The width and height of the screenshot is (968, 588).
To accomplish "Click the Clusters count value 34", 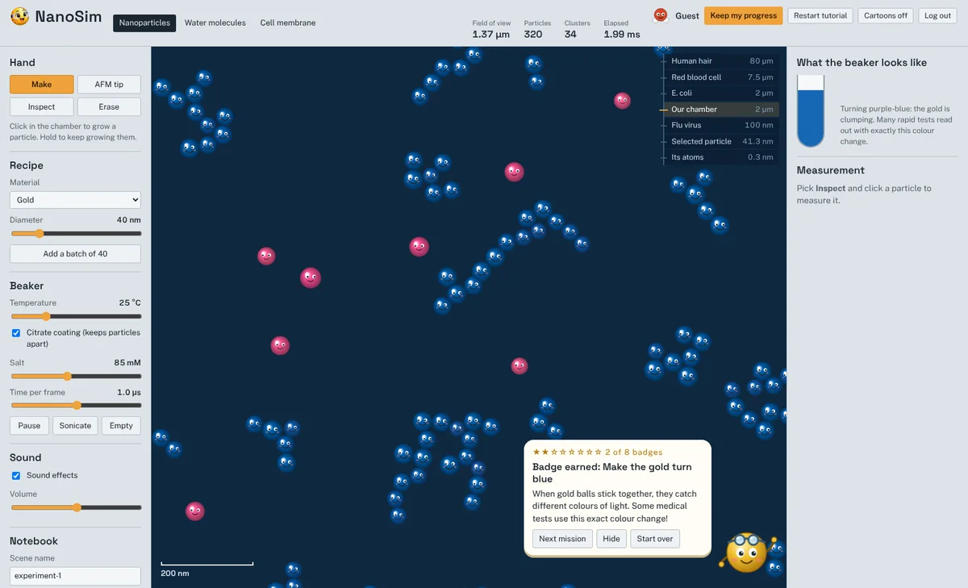I will tap(570, 35).
